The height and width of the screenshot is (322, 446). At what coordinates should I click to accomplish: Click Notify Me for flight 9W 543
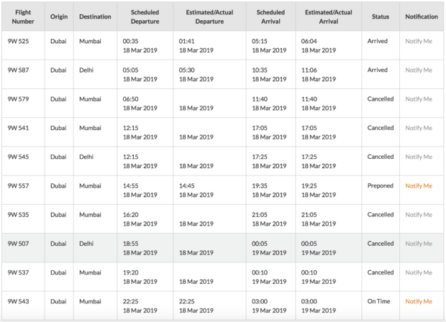pyautogui.click(x=419, y=302)
